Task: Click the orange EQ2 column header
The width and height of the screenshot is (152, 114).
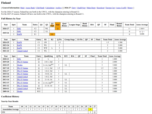Action: pos(58,25)
